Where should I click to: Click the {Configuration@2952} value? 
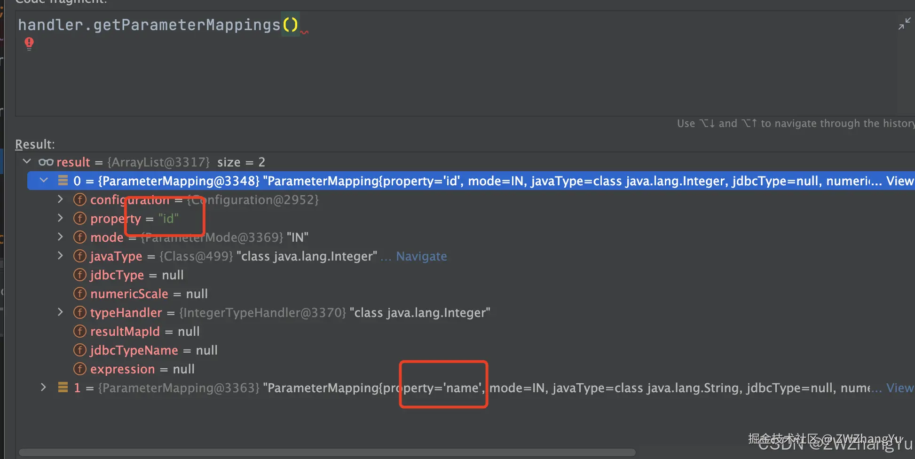pos(253,200)
